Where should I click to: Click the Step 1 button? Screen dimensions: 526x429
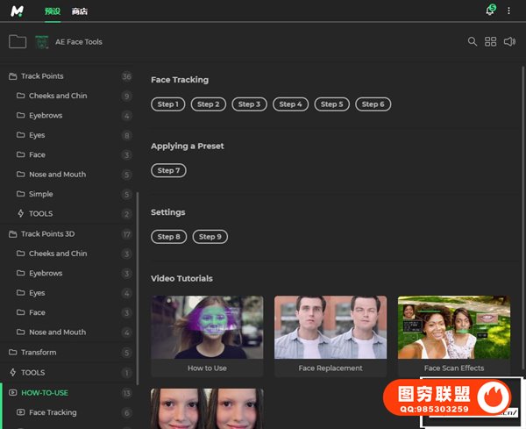167,104
